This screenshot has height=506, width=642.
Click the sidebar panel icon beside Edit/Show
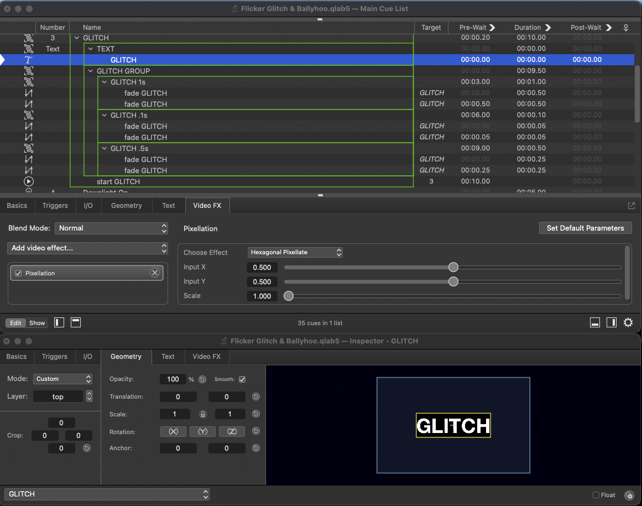click(x=59, y=322)
